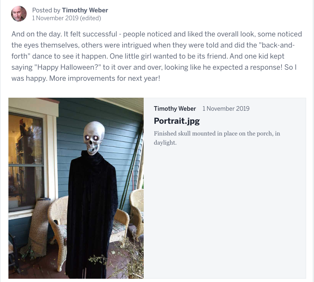
Task: Click the '(edited)' label beside the date
Action: [x=90, y=18]
